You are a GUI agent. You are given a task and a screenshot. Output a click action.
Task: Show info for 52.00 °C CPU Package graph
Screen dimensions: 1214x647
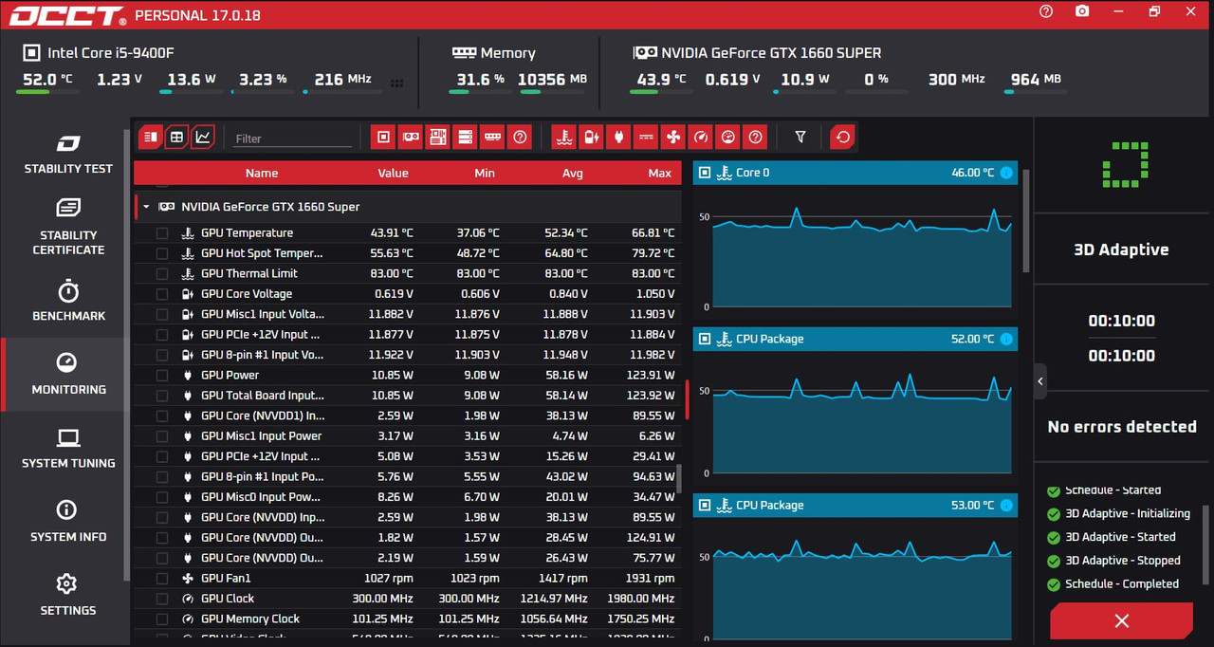pyautogui.click(x=1006, y=339)
